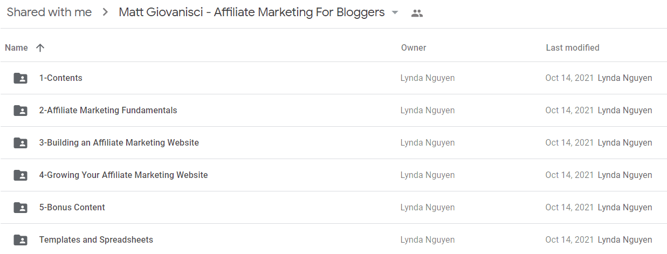This screenshot has width=667, height=254.
Task: Select the 1-Contents folder row
Action: [333, 78]
